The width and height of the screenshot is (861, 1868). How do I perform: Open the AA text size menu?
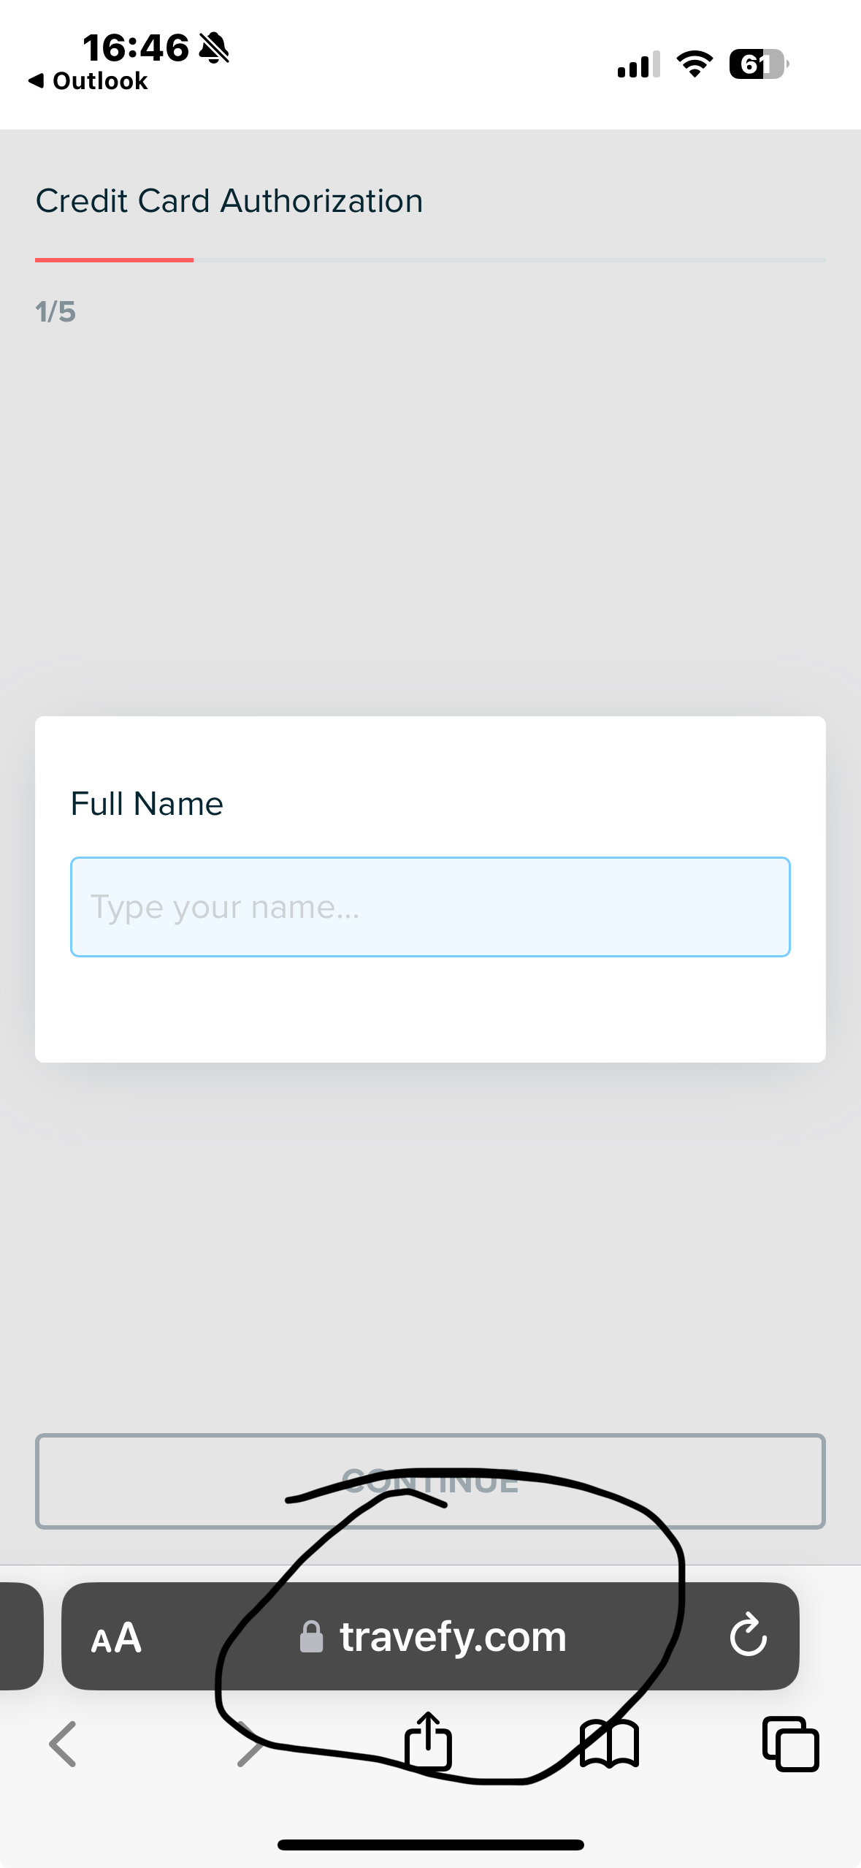coord(116,1637)
